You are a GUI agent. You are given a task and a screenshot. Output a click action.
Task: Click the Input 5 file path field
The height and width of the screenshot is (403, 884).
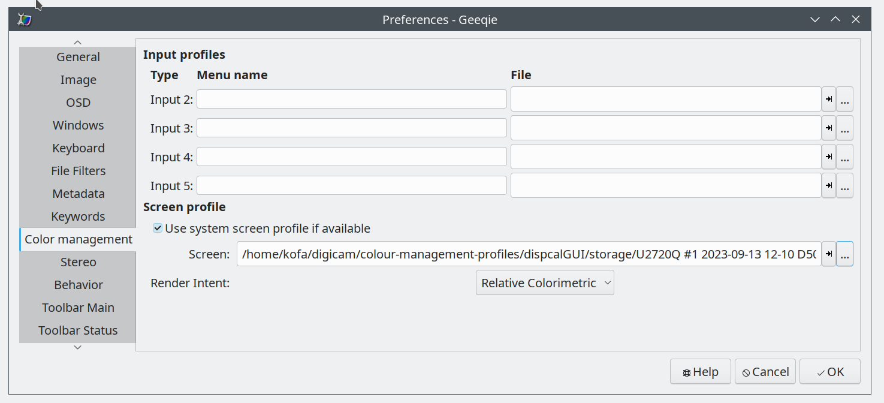coord(666,185)
